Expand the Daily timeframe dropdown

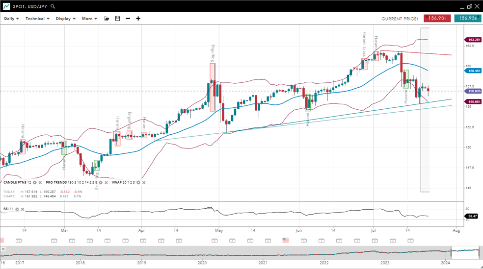coord(11,19)
